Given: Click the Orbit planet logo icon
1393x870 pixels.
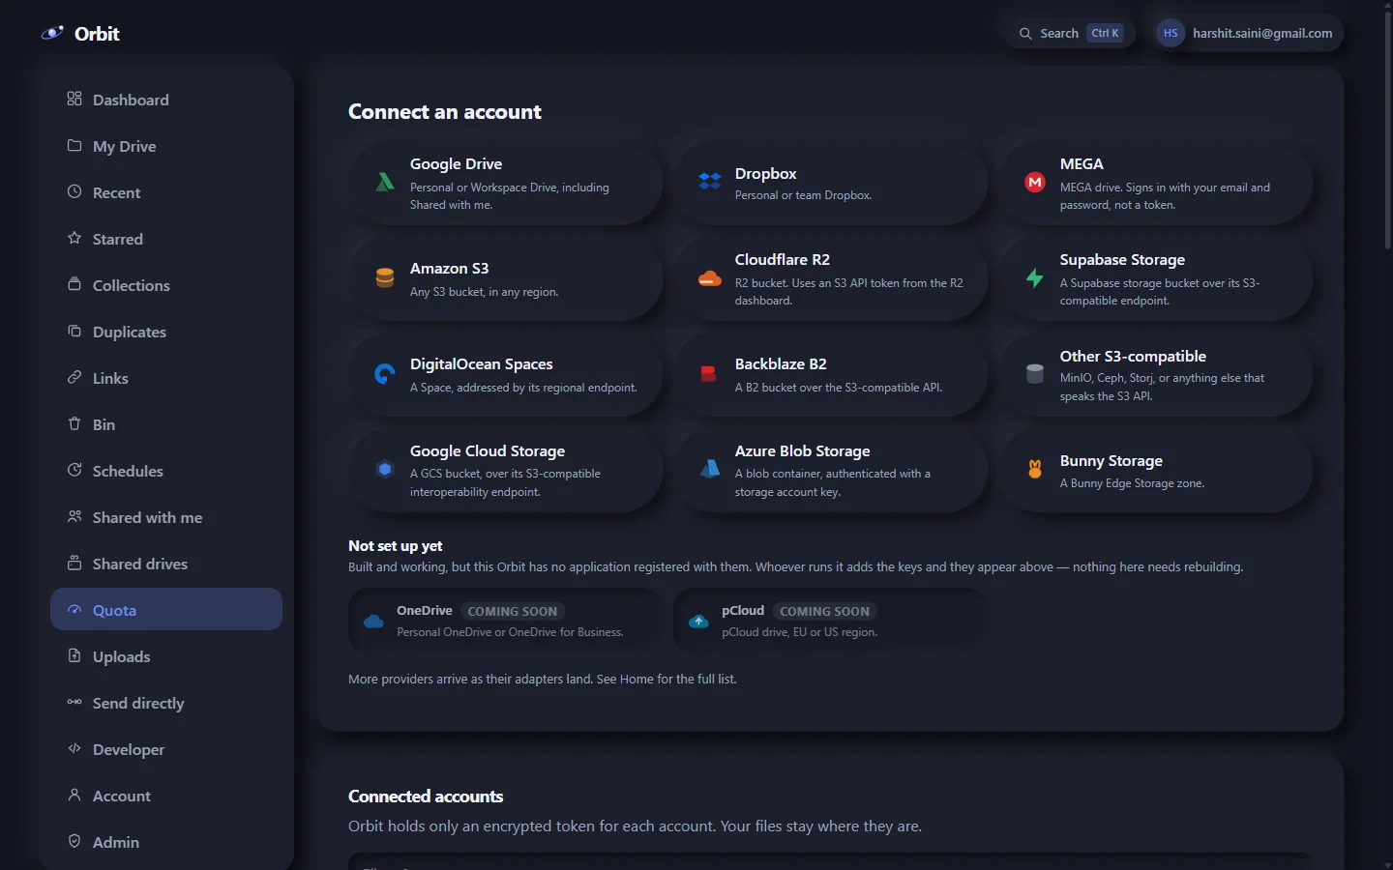Looking at the screenshot, I should [x=52, y=33].
